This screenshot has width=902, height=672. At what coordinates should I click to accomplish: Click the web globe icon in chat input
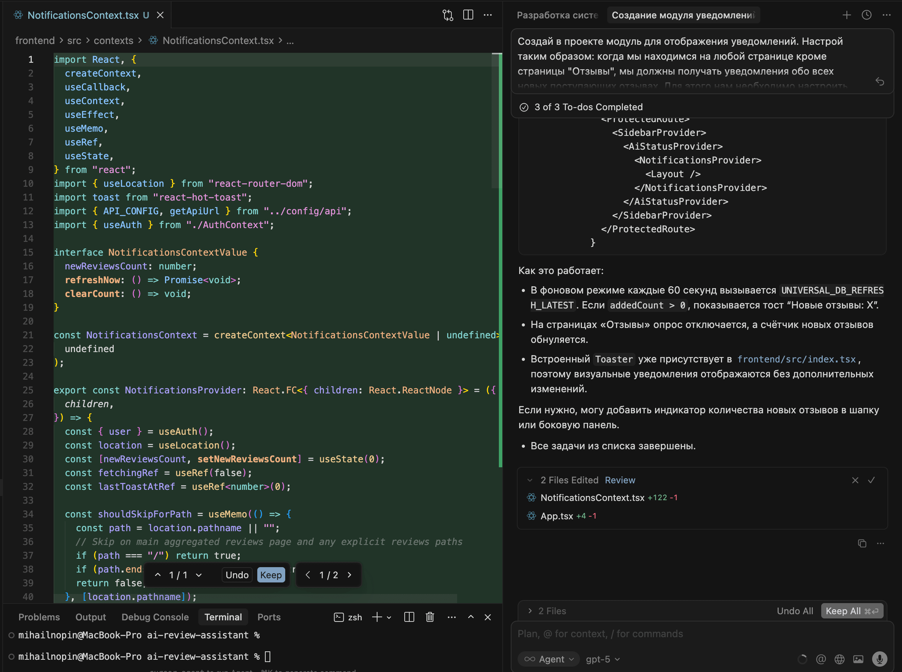[x=839, y=659]
